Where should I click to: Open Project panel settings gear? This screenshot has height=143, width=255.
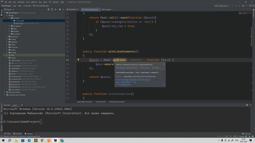pyautogui.click(x=60, y=10)
